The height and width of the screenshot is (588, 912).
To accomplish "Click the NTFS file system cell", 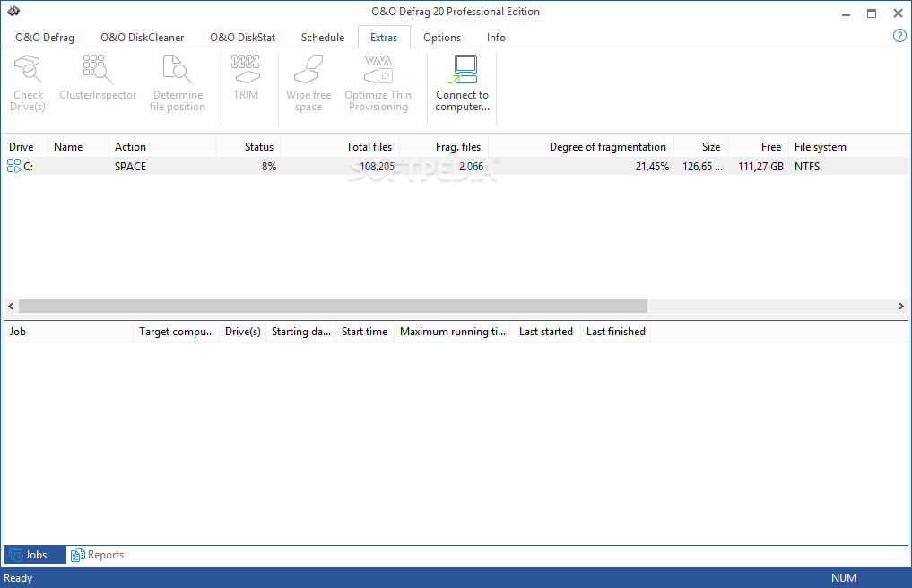I will click(x=807, y=167).
